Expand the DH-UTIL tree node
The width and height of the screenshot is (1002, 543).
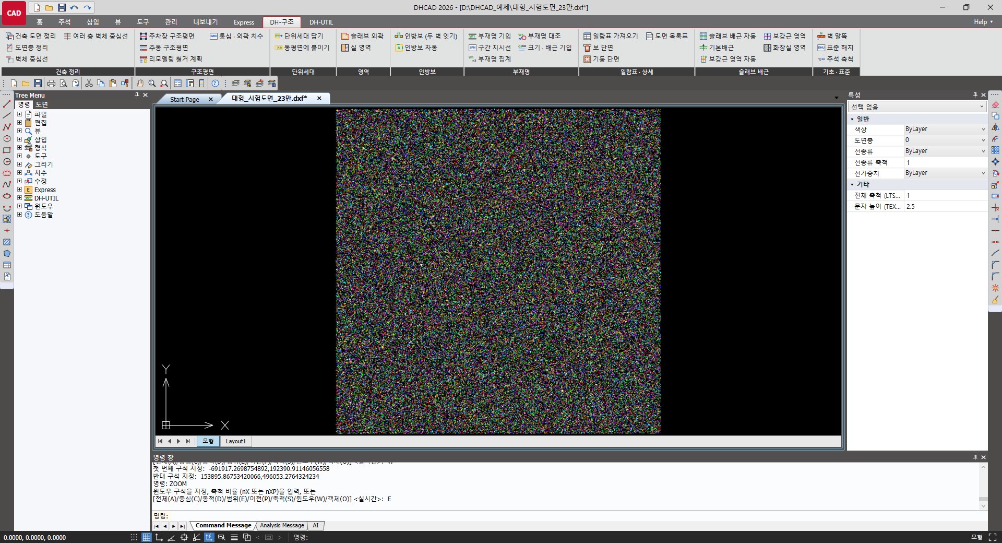19,198
